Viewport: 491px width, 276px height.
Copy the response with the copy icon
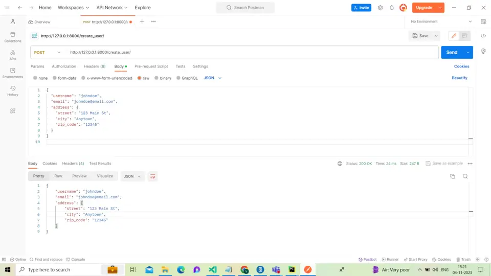coord(453,176)
